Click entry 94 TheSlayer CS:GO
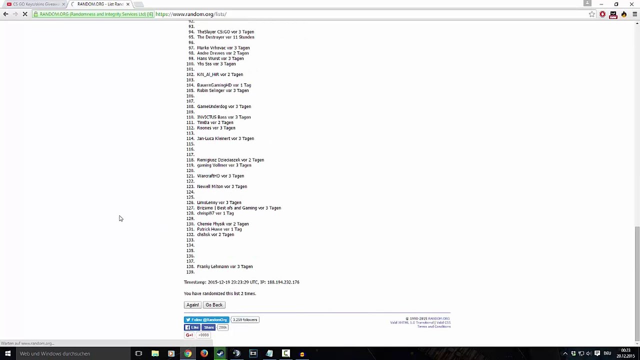The height and width of the screenshot is (360, 640). pos(225,32)
